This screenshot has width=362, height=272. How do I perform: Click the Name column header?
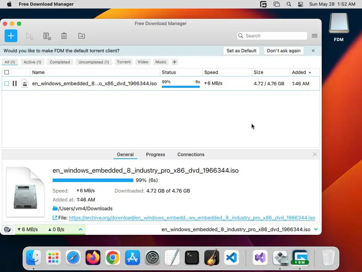click(95, 72)
